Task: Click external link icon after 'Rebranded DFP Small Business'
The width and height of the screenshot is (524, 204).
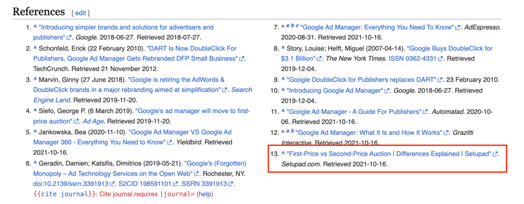Action: (242, 59)
